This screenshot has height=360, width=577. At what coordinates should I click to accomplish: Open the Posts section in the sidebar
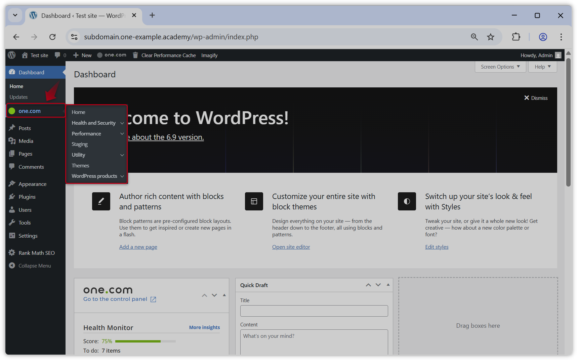[x=24, y=128]
